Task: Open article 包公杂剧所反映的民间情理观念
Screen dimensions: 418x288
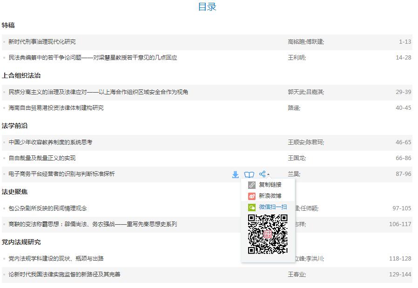Action: click(47, 208)
